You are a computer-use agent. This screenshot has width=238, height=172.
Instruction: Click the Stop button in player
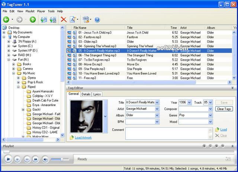click(x=17, y=159)
